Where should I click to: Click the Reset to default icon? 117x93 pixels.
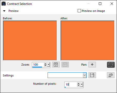pos(111,75)
